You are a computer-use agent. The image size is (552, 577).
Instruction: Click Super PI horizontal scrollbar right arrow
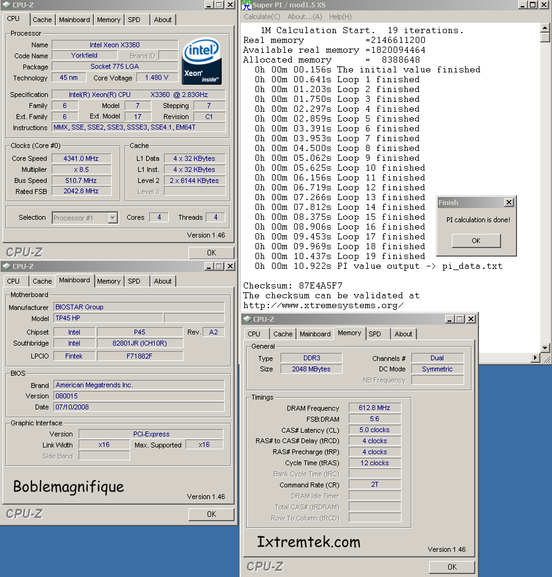[x=535, y=358]
